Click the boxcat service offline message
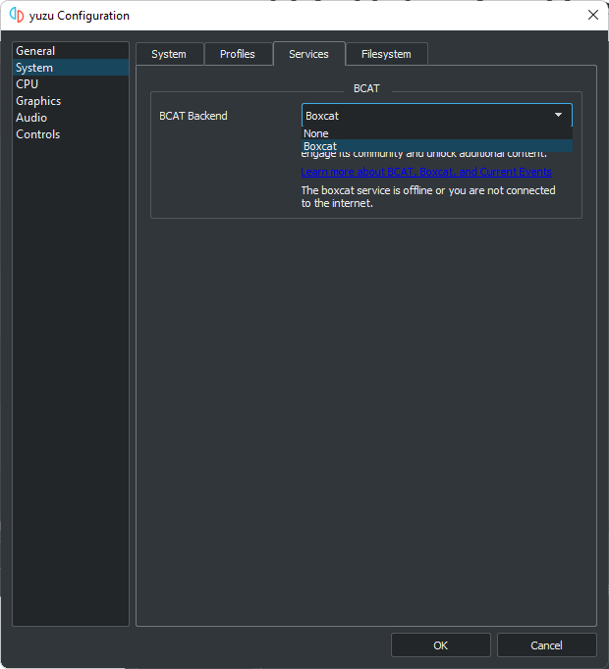 (428, 197)
